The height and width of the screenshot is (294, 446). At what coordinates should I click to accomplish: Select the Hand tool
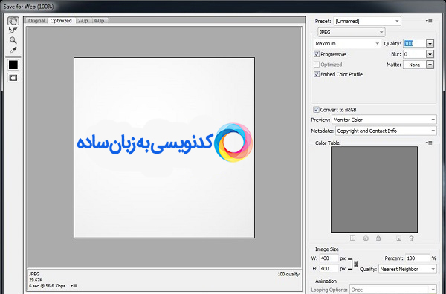pos(13,21)
